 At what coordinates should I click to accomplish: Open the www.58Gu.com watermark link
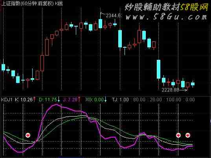coord(166,17)
